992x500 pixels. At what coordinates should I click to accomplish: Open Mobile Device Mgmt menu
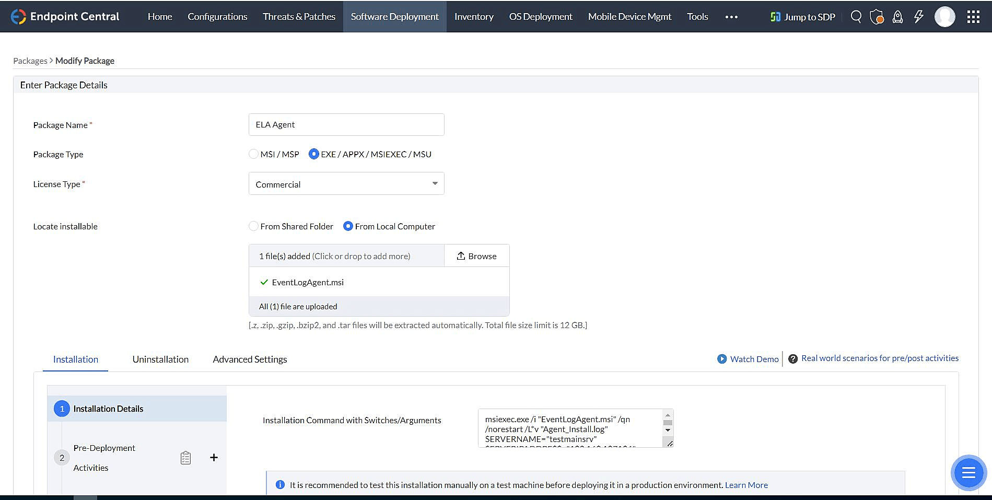[629, 17]
